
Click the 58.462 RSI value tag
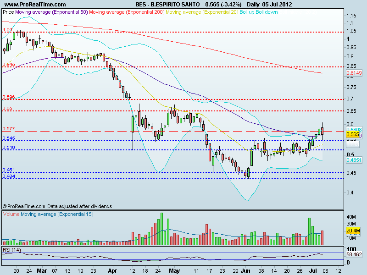click(x=354, y=254)
